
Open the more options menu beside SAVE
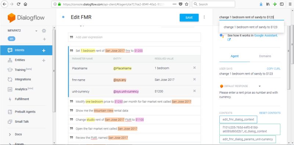pos(204,17)
